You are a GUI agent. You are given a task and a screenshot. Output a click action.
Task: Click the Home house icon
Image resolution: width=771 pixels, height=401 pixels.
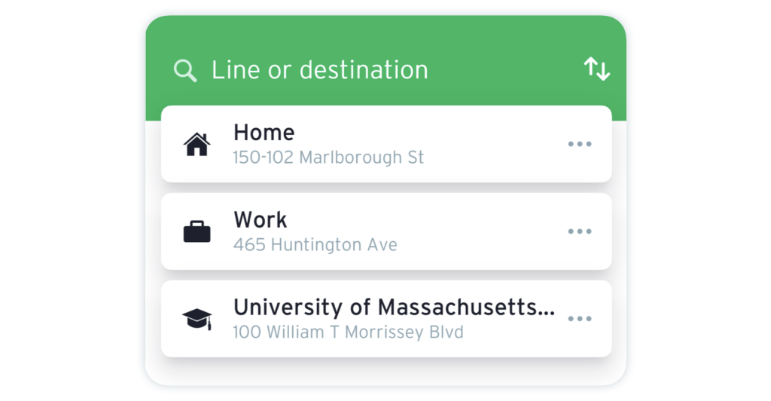[197, 144]
